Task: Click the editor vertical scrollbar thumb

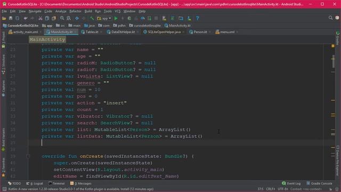Action: pyautogui.click(x=334, y=61)
